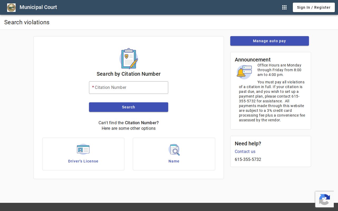Screen dimensions: 338x211
Task: Click the Manage auto pay button
Action: pos(270,41)
